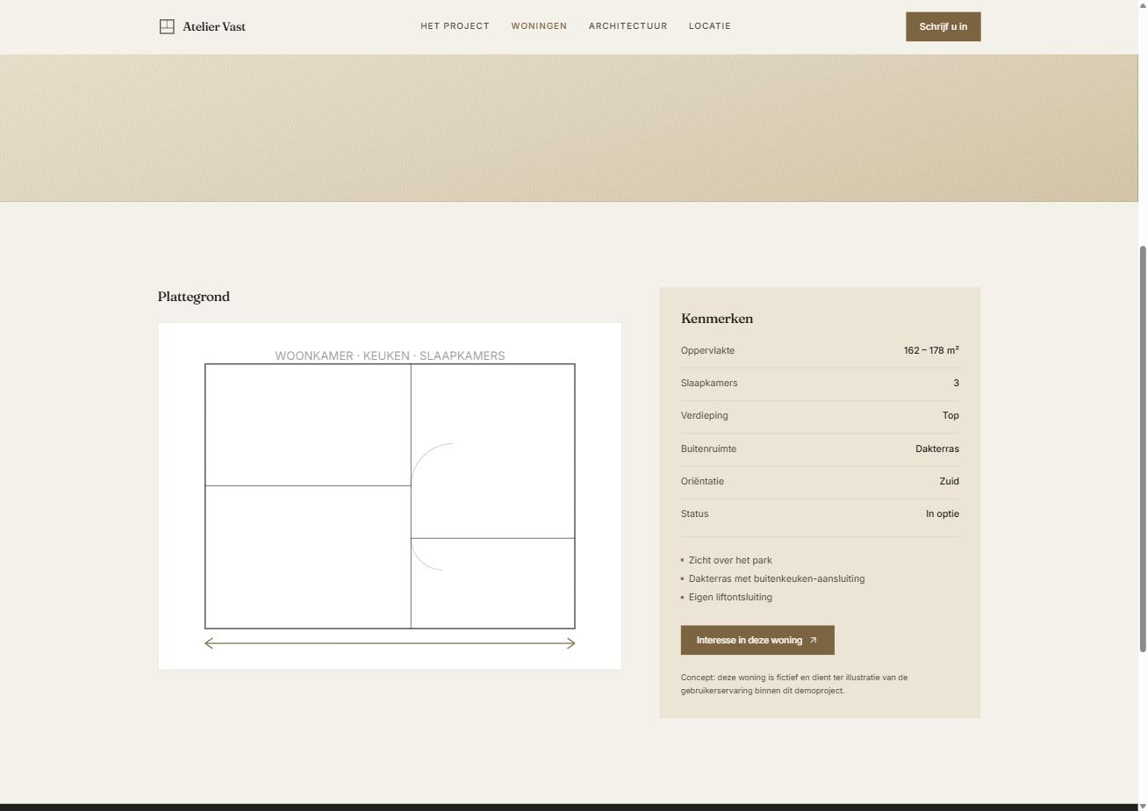Screen dimensions: 1148x811
Task: Click the 'Concept: deze woning is fictief' note
Action: click(x=794, y=684)
